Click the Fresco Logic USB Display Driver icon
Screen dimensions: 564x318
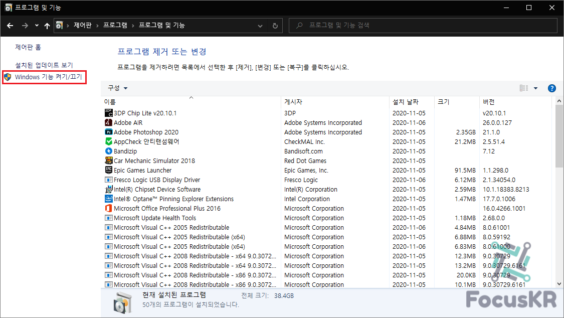point(109,180)
